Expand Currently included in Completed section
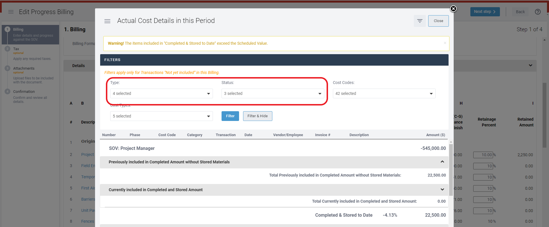 tap(442, 190)
